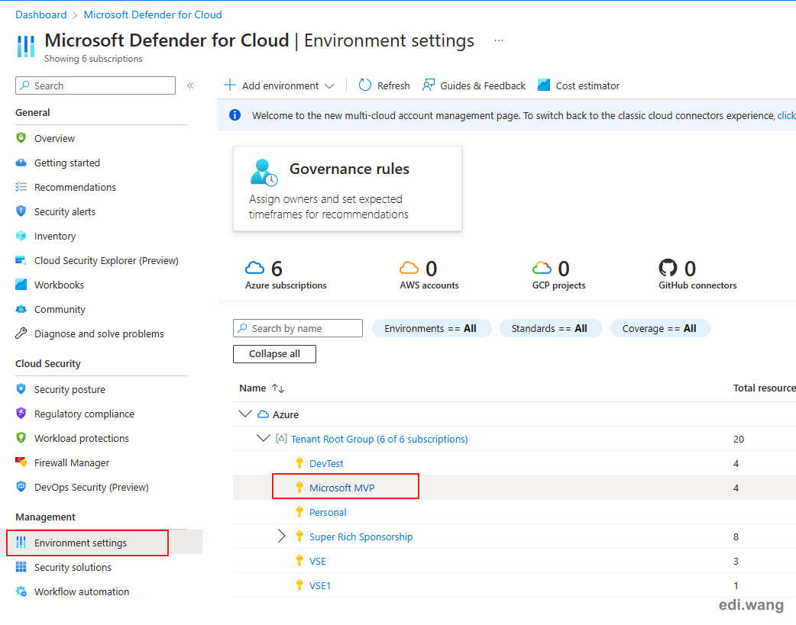
Task: Click the Guides & Feedback person icon
Action: (x=429, y=85)
